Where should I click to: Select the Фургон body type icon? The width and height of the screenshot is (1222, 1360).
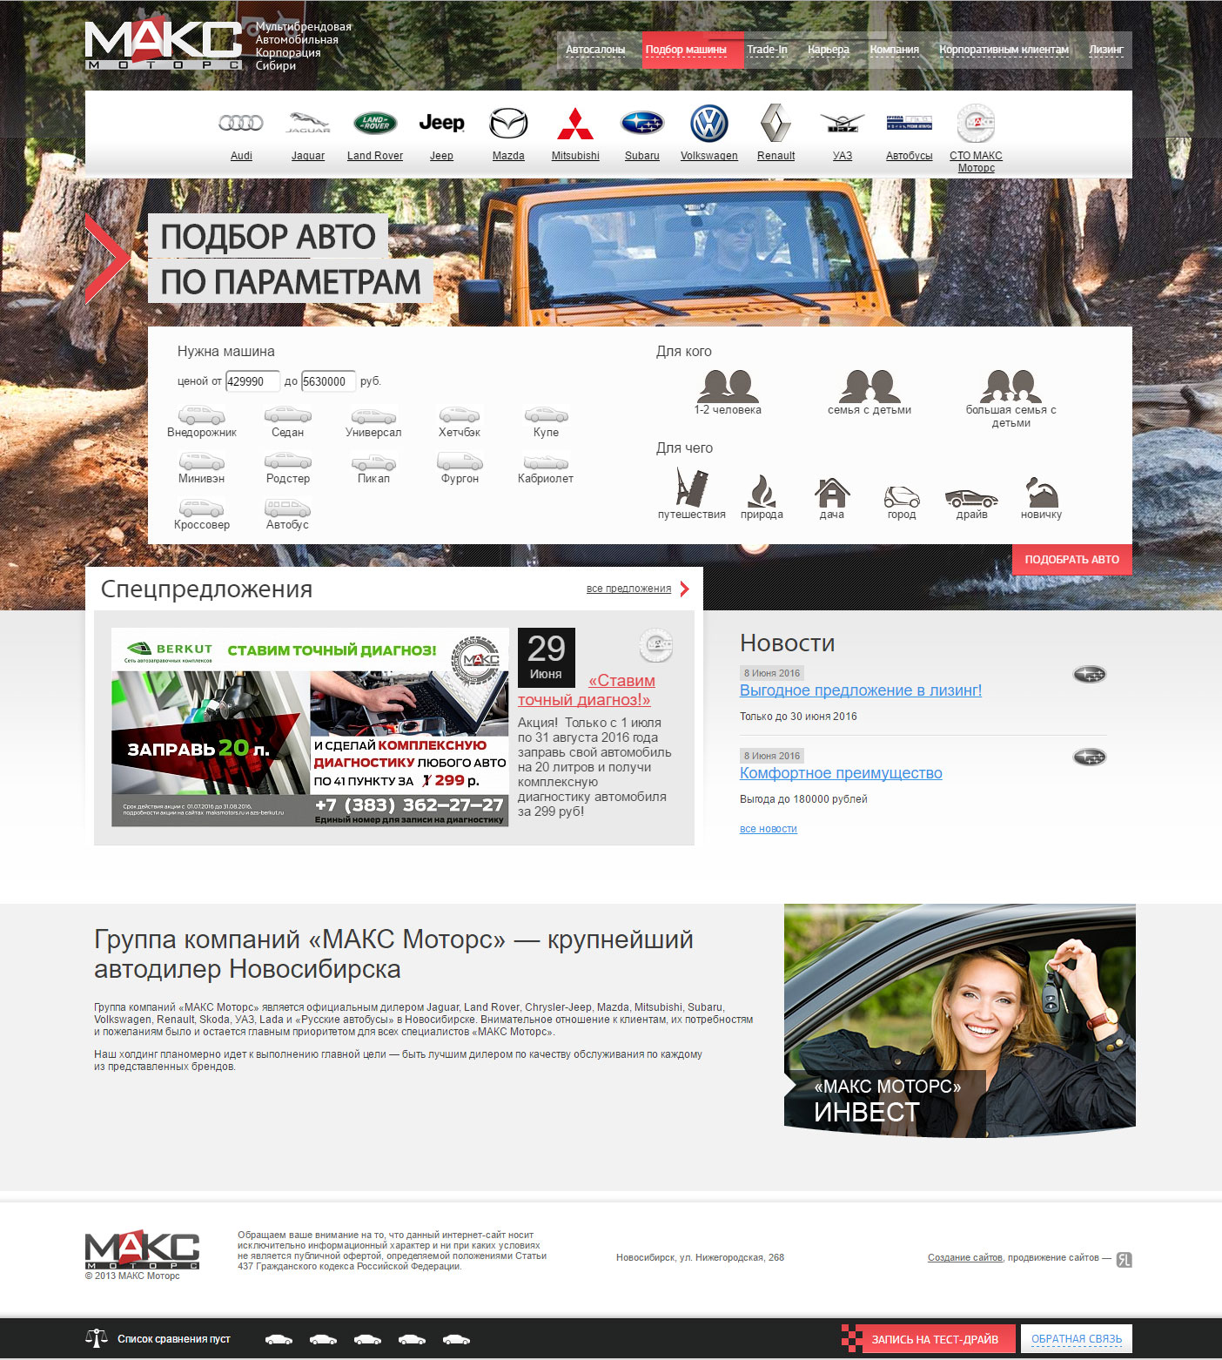460,461
